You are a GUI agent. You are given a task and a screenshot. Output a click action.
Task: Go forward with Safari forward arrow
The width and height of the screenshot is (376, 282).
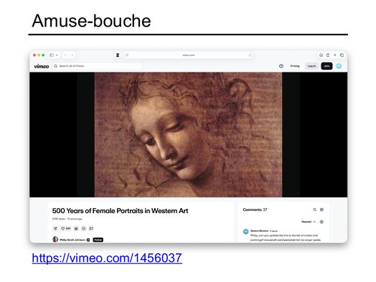click(x=72, y=55)
